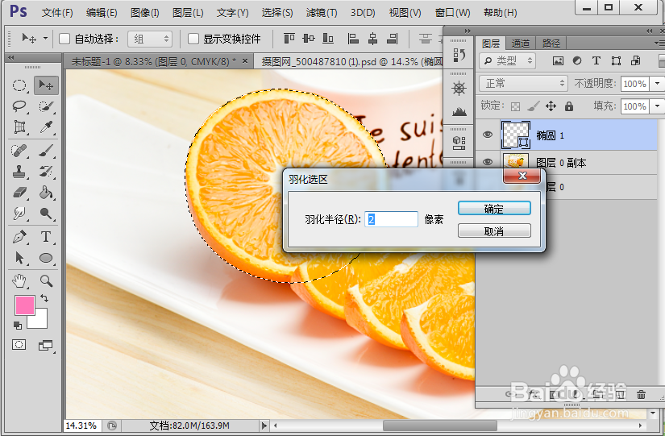Image resolution: width=665 pixels, height=436 pixels.
Task: Pick the pink foreground color swatch
Action: (25, 305)
